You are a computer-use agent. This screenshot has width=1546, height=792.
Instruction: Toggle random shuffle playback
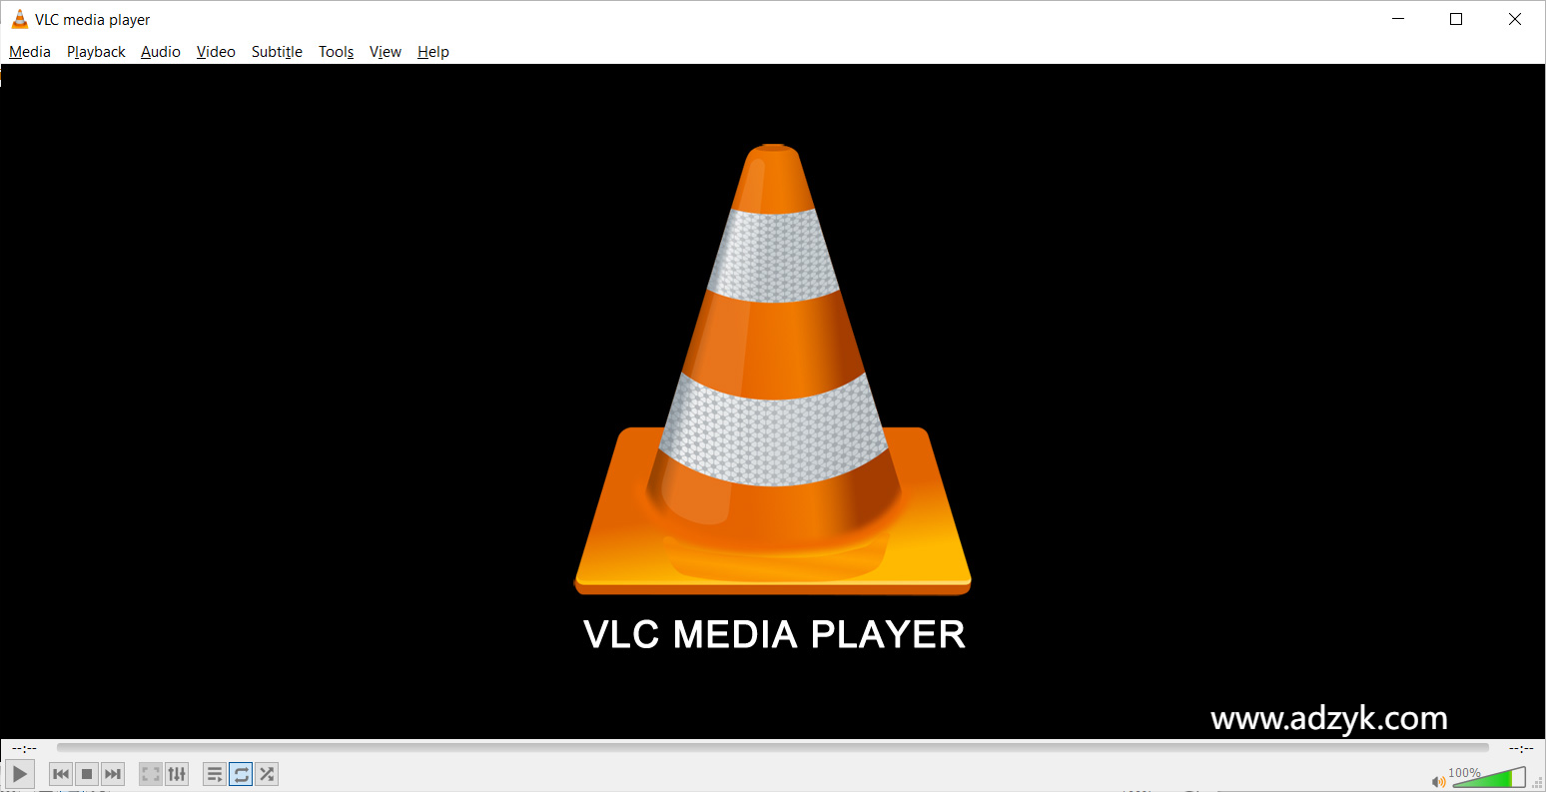267,774
